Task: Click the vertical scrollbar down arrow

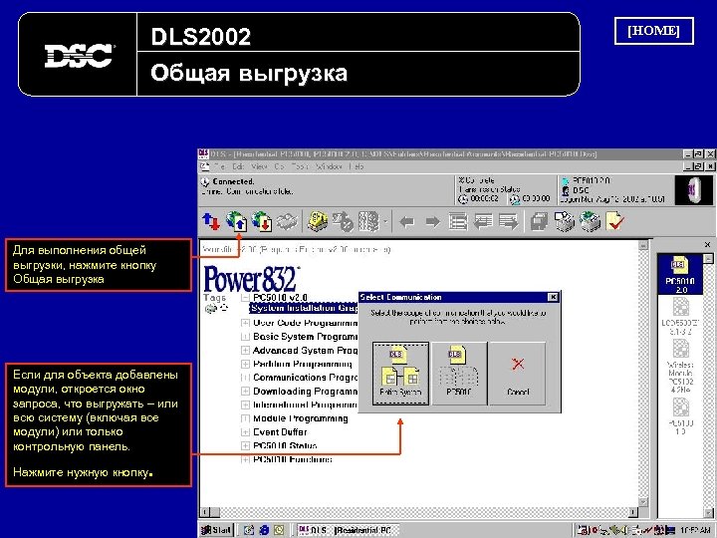Action: [643, 502]
